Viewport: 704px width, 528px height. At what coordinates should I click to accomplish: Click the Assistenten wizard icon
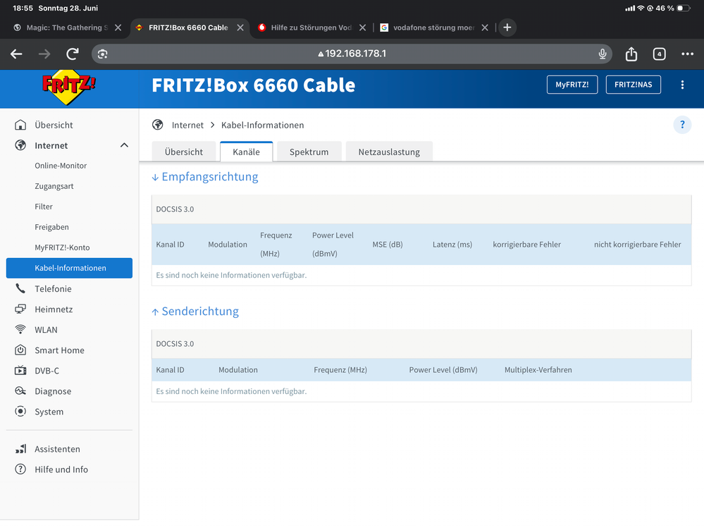pos(20,448)
